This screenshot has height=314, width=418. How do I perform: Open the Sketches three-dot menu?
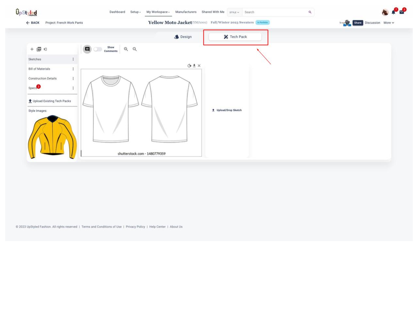pyautogui.click(x=73, y=59)
